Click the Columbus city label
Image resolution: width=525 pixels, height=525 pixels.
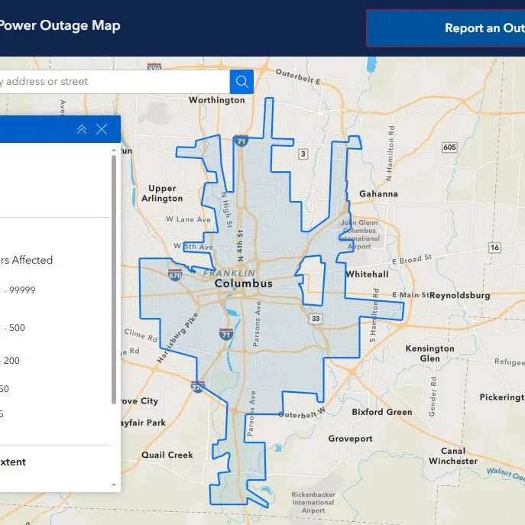click(x=244, y=284)
